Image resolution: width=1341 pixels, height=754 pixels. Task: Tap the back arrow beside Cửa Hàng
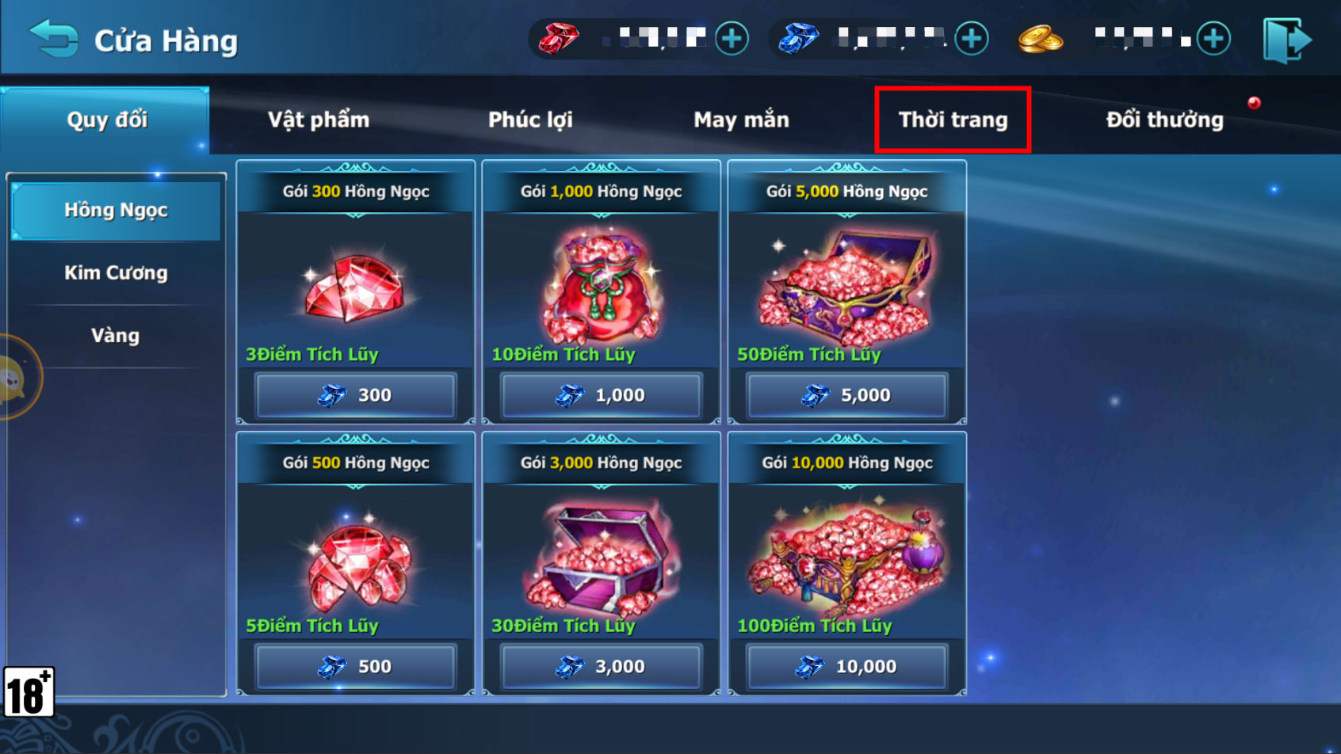(x=53, y=38)
